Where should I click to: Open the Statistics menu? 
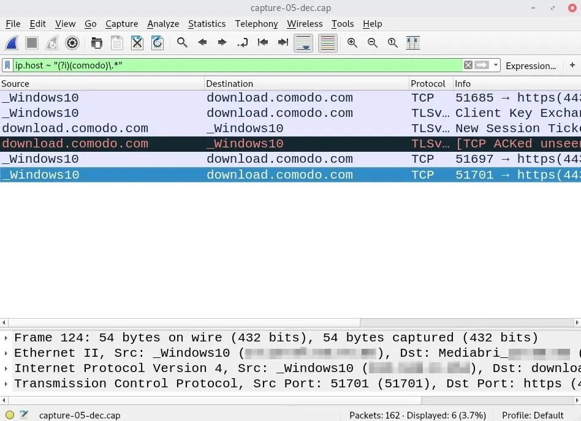click(207, 24)
